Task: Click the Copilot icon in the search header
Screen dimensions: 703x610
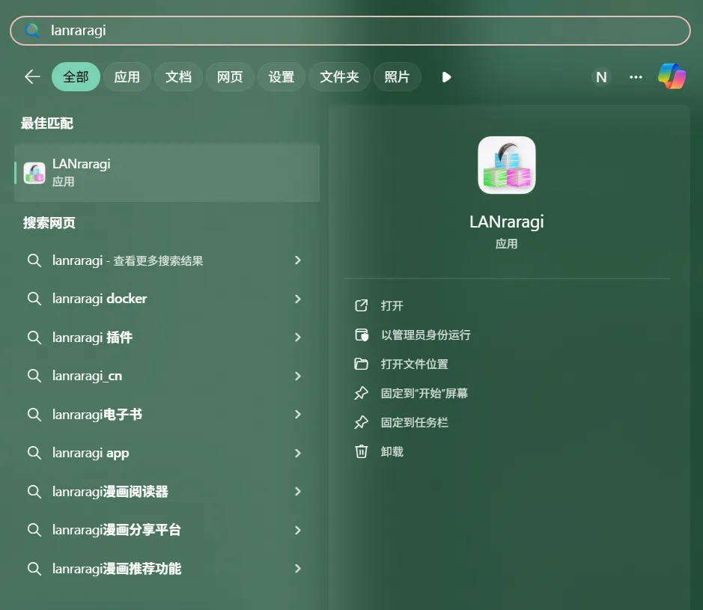Action: (x=672, y=76)
